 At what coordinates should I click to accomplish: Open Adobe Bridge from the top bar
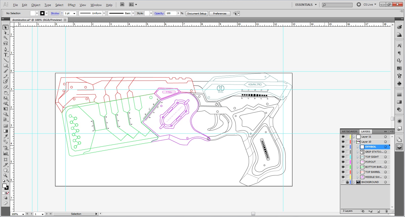(122, 5)
